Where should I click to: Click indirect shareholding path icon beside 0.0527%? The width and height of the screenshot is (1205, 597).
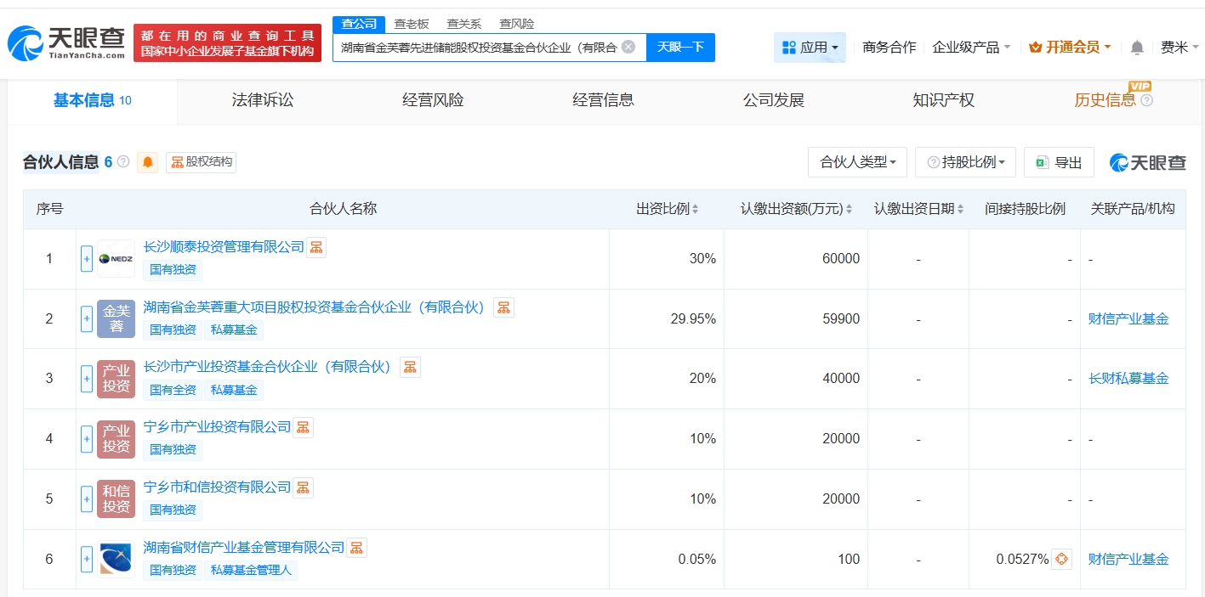point(1061,559)
